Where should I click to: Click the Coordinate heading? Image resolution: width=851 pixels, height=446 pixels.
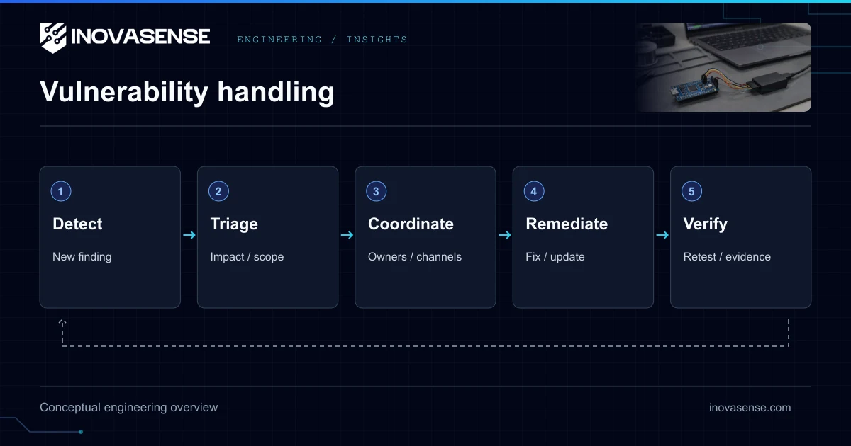[411, 224]
